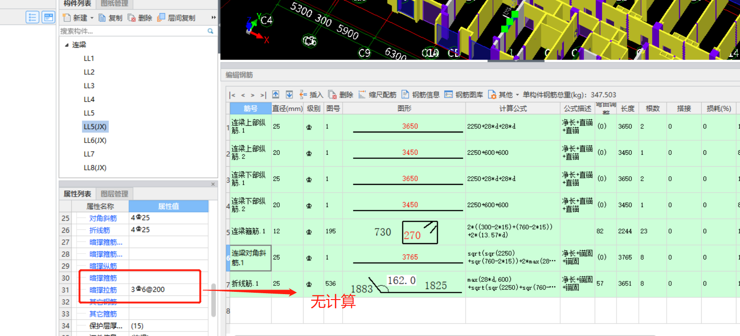Select LL8(JX) in the component tree
Image resolution: width=740 pixels, height=336 pixels.
coord(95,168)
